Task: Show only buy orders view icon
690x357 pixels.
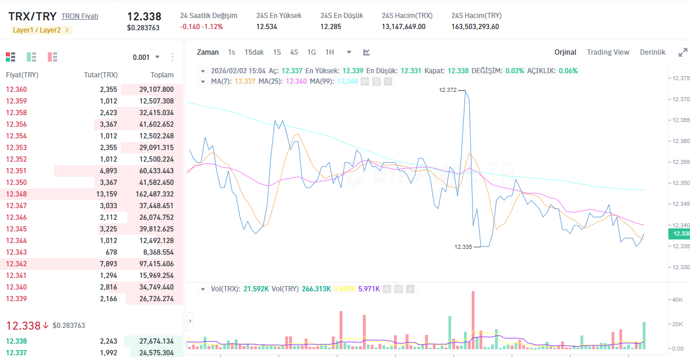Action: click(31, 56)
